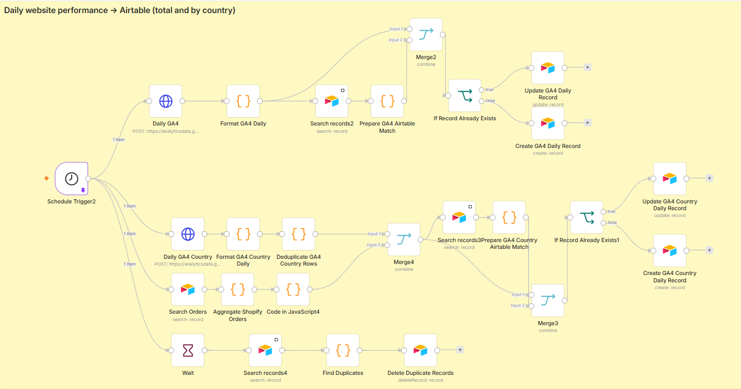Viewport: 741px width, 389px height.
Task: Open the Daily GA4 Country HTTP node
Action: [188, 234]
